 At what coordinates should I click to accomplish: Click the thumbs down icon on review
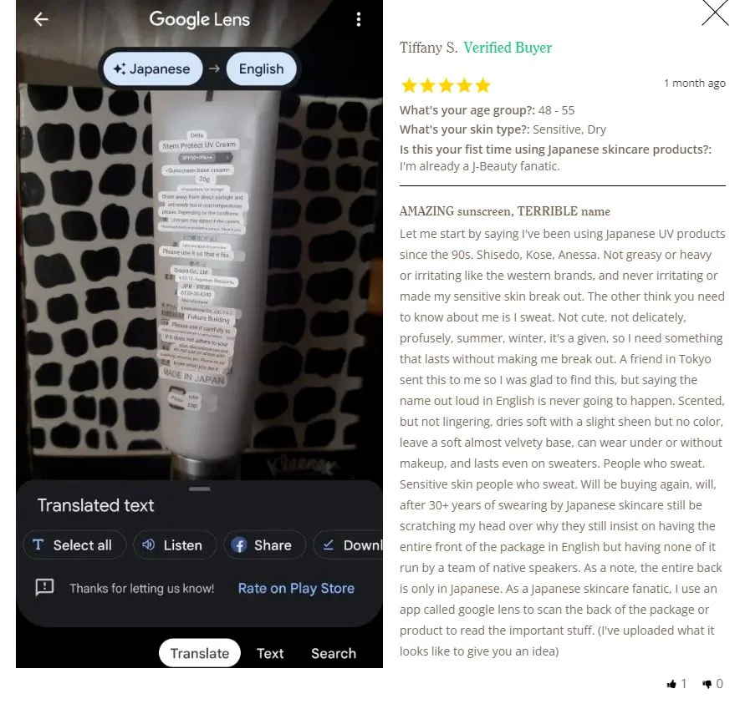[x=707, y=684]
